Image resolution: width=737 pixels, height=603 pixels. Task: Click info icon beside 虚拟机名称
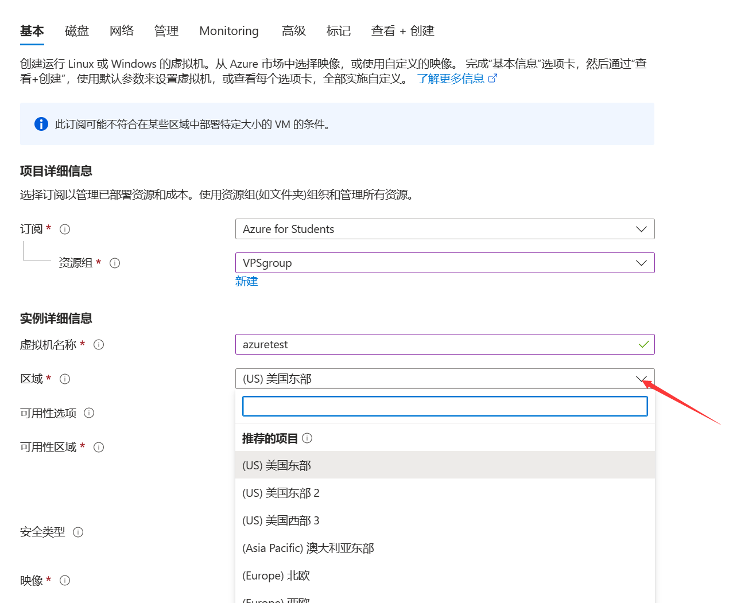pos(99,345)
